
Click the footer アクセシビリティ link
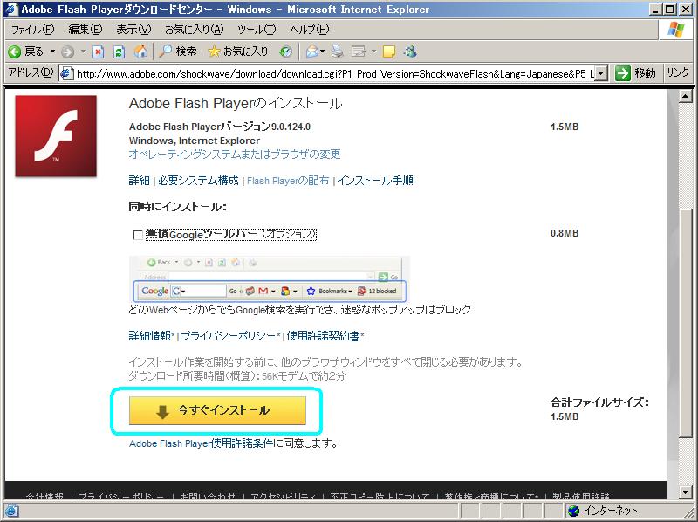[283, 496]
